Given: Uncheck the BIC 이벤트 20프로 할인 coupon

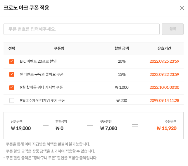Looking at the screenshot, I should click(x=12, y=61).
